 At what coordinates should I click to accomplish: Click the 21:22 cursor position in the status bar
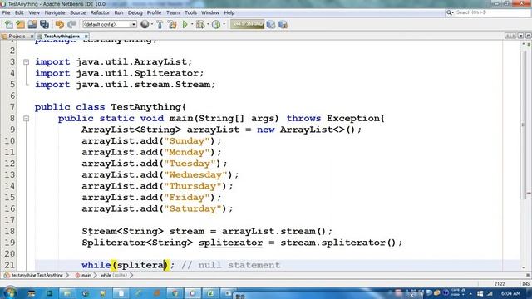(x=500, y=283)
